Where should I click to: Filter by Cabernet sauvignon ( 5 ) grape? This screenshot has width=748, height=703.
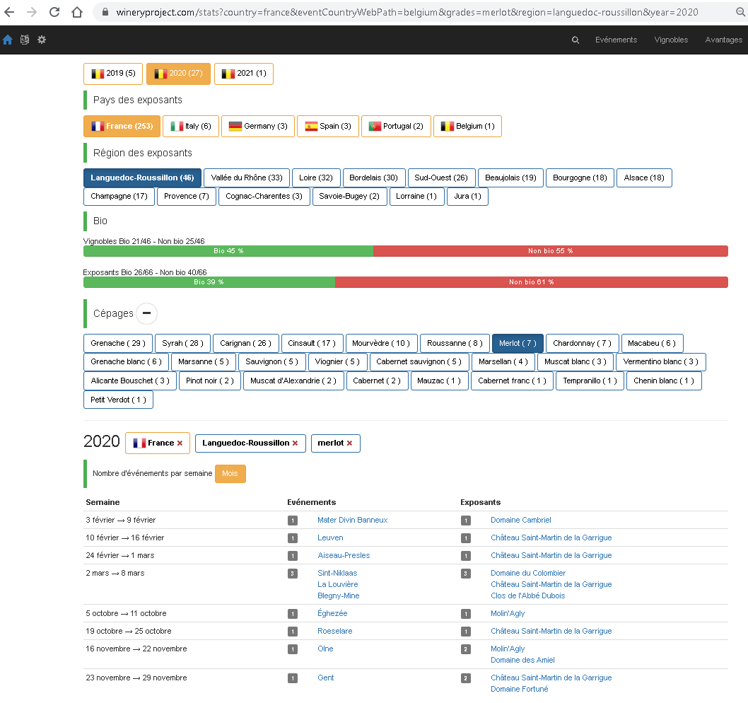tap(419, 362)
